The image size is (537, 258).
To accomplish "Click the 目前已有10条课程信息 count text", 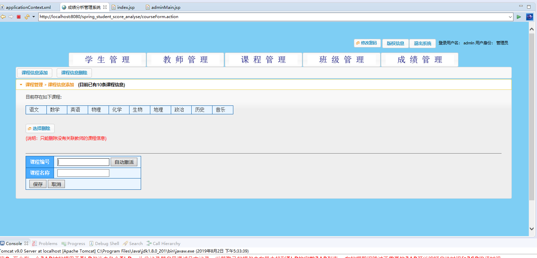I will click(x=101, y=85).
